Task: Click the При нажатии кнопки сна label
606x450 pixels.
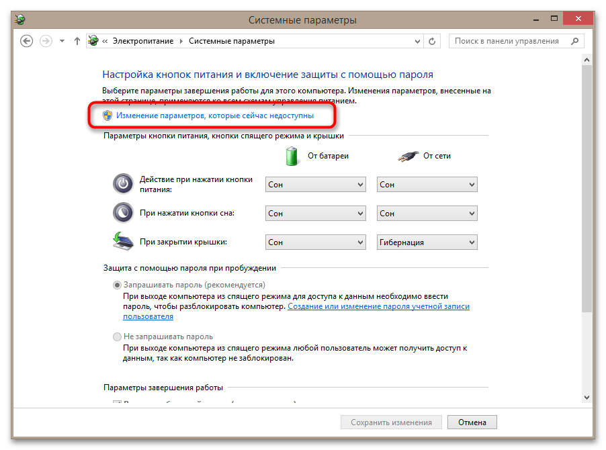Action: point(187,213)
